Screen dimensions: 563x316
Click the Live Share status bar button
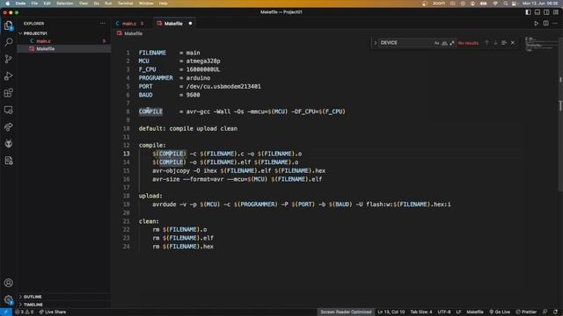tap(53, 312)
